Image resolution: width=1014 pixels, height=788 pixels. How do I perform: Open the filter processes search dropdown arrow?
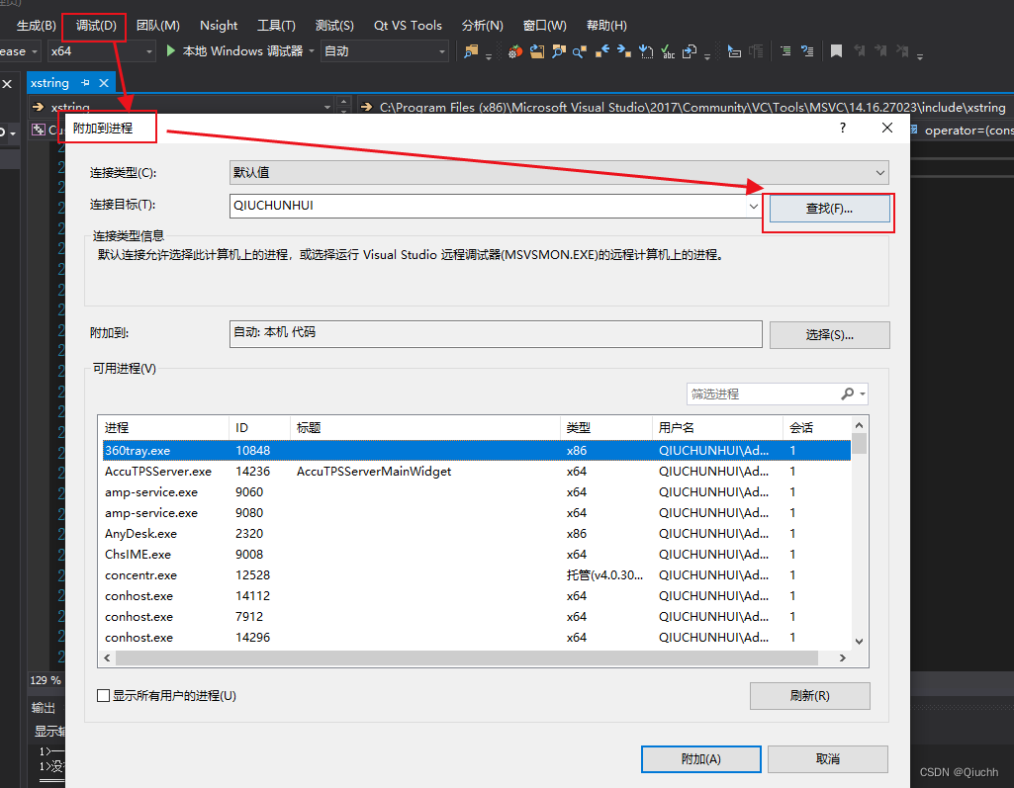tap(863, 394)
